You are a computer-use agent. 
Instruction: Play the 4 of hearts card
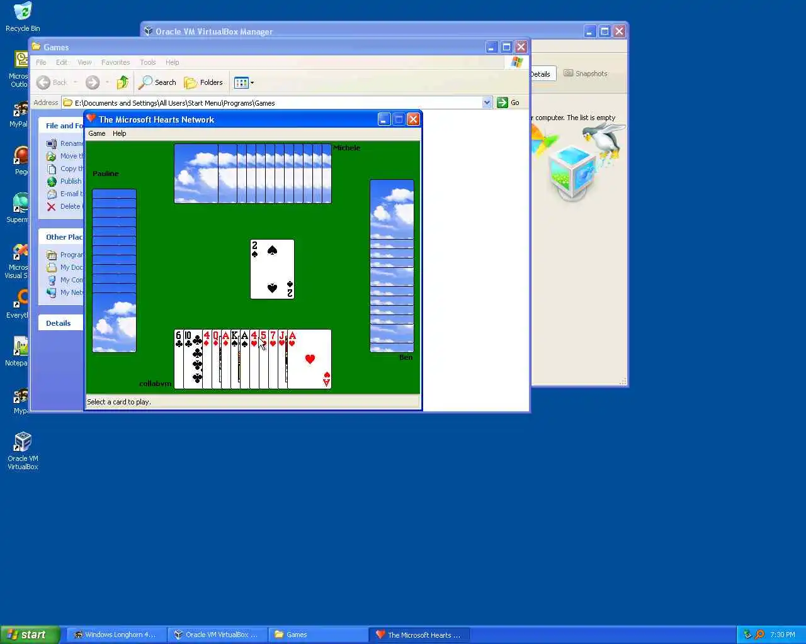tap(254, 359)
